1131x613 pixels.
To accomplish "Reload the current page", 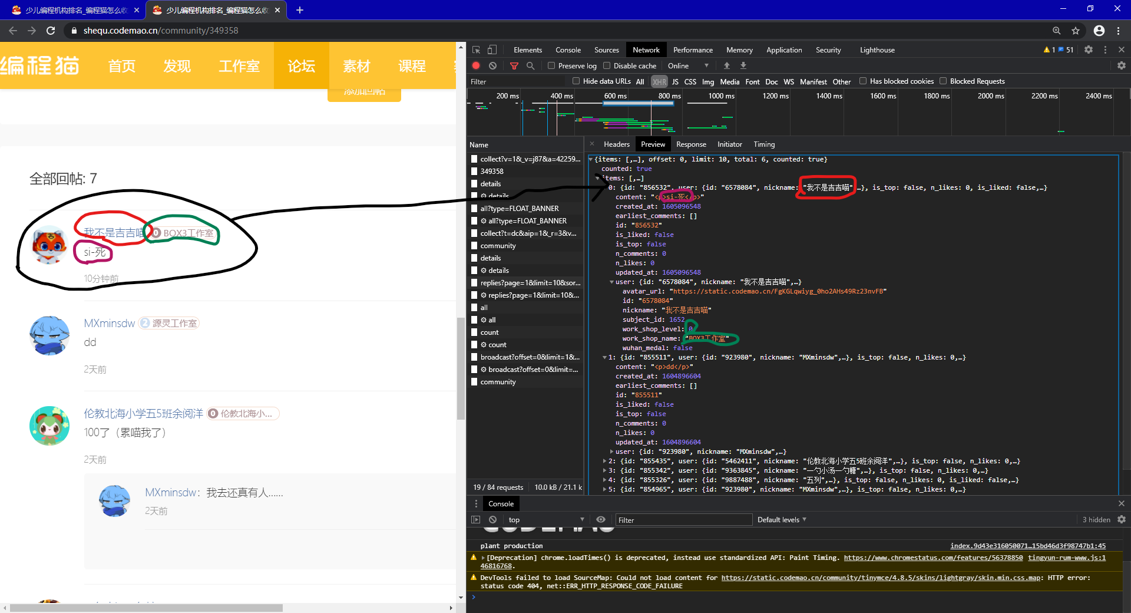I will [51, 31].
